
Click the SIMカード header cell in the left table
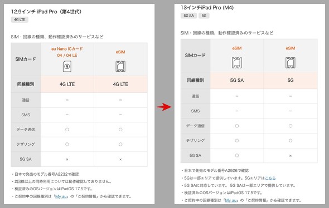[x=26, y=59]
